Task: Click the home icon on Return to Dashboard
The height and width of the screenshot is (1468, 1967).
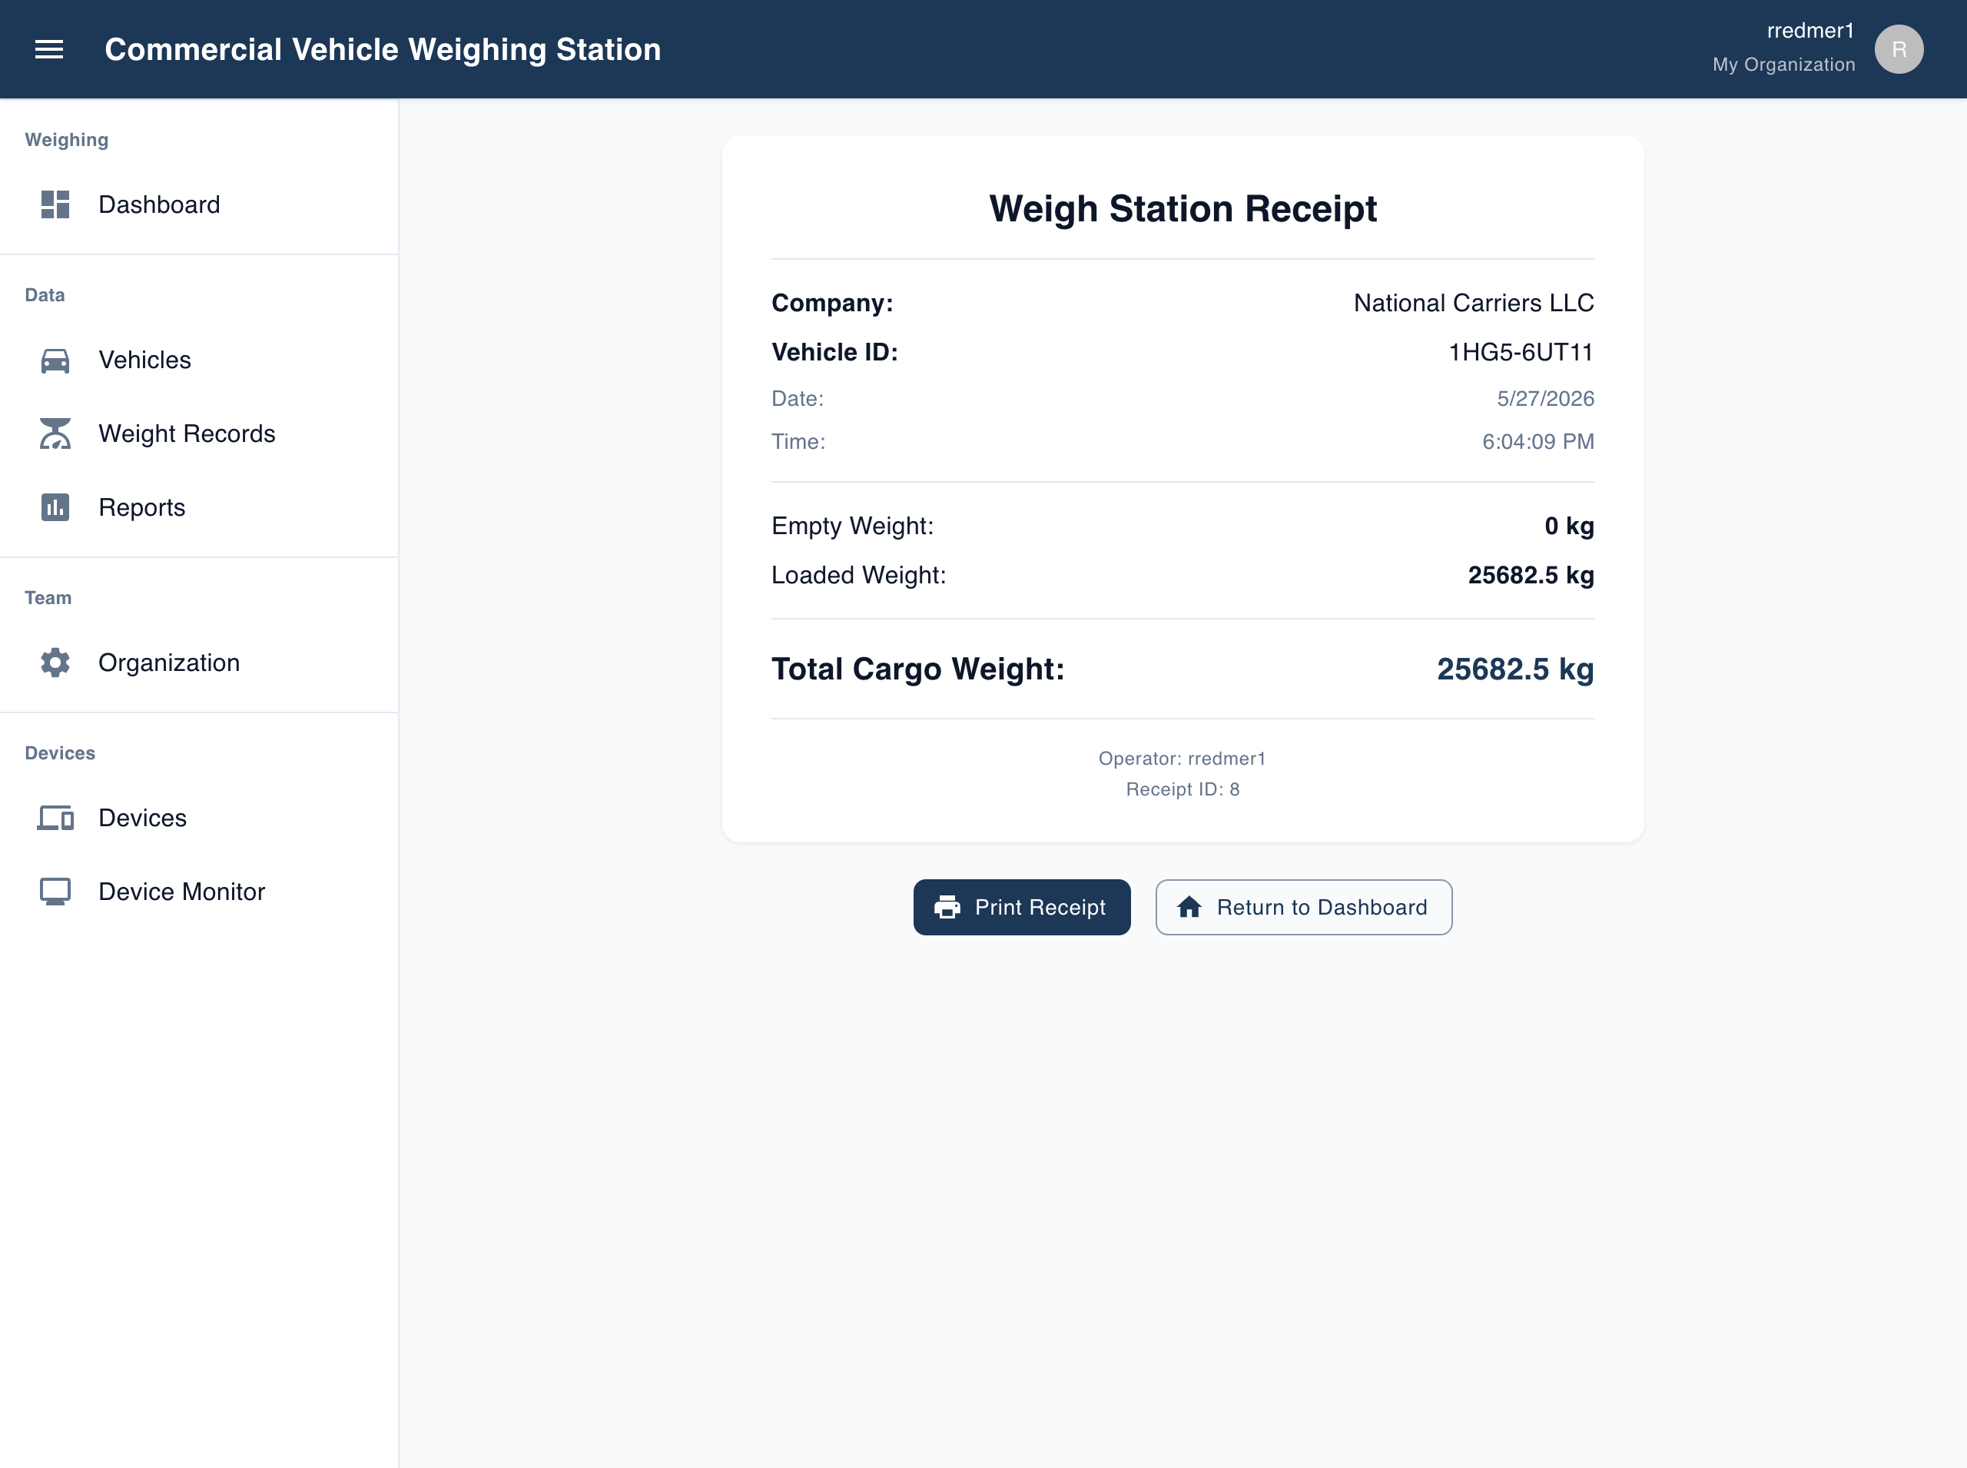Action: point(1189,907)
